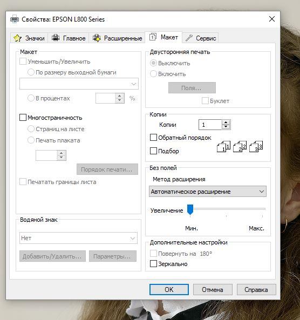Toggle the Зеркально checkbox
The width and height of the screenshot is (300, 320).
153,264
